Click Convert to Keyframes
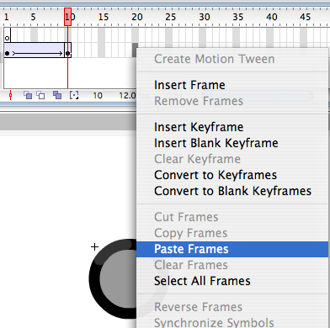Viewport: 330px width, 328px height. click(216, 175)
